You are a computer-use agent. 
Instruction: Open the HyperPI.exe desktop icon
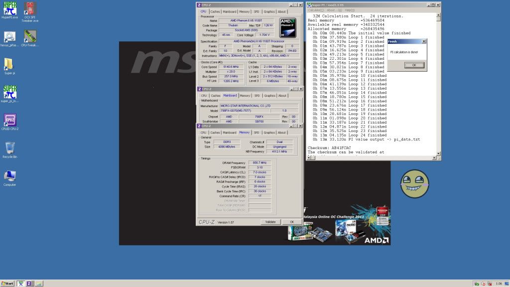[10, 9]
